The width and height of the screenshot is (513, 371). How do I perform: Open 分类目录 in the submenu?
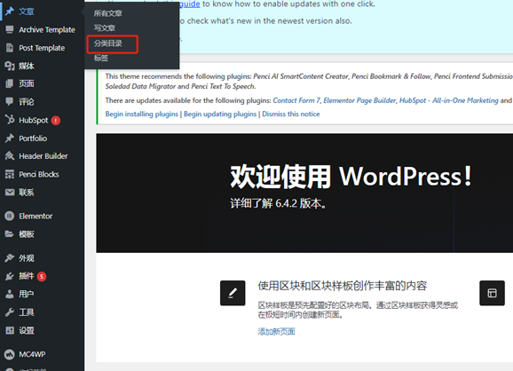click(x=108, y=43)
